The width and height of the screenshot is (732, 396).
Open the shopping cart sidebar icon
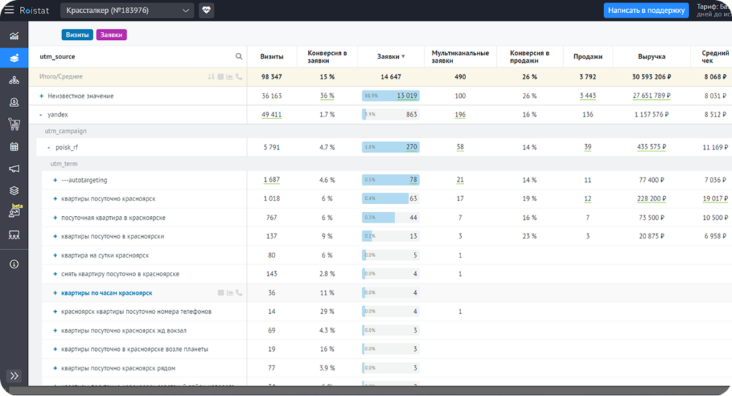[x=14, y=124]
